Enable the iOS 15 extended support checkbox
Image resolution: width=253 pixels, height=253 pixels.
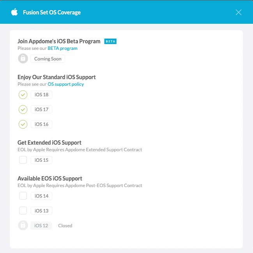[23, 160]
